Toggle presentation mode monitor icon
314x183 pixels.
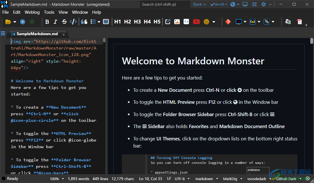click(245, 4)
